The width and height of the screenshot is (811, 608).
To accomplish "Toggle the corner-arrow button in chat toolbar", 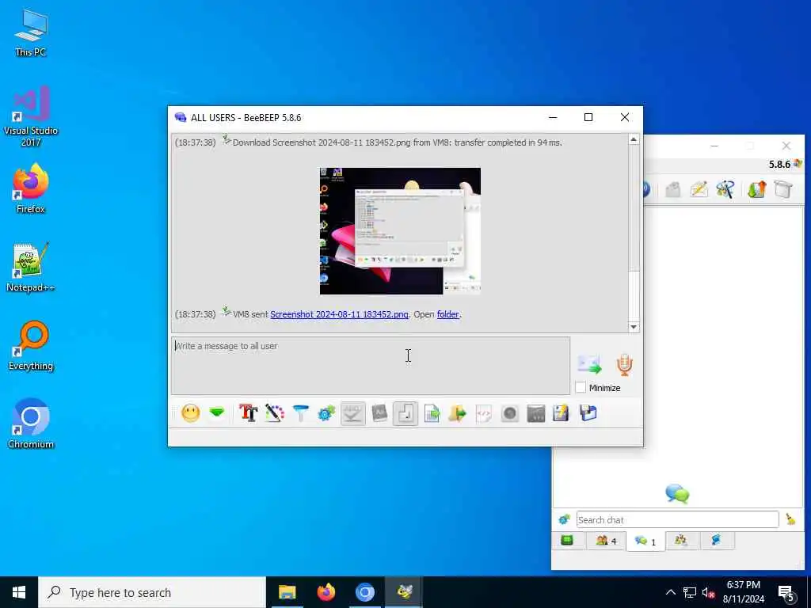I will coord(405,413).
